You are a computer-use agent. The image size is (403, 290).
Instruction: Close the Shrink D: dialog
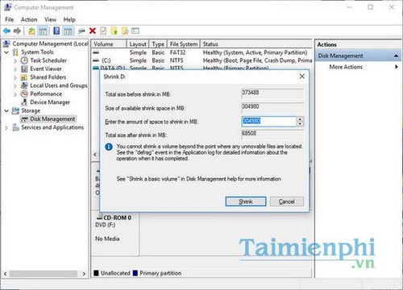pyautogui.click(x=302, y=77)
